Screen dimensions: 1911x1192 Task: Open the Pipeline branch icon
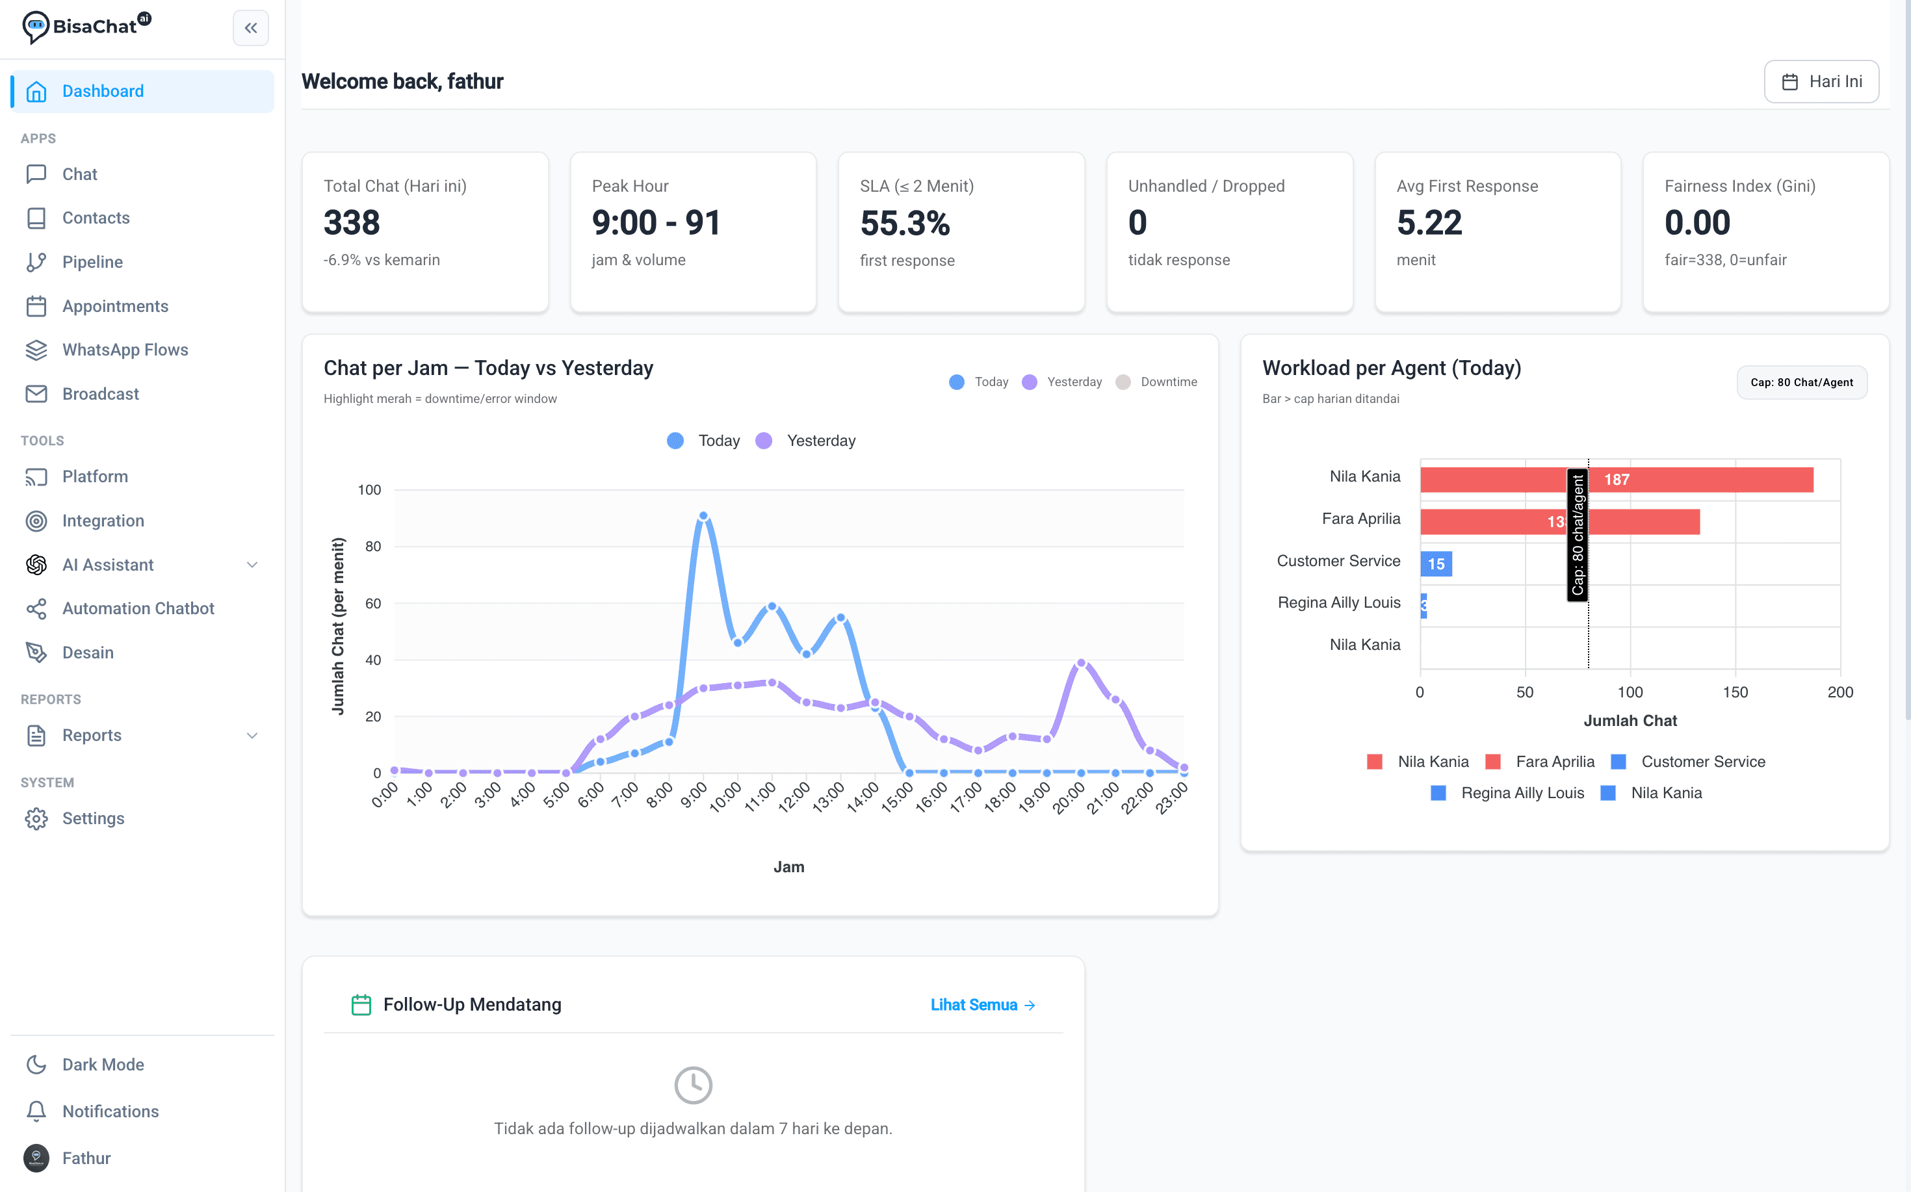[36, 263]
